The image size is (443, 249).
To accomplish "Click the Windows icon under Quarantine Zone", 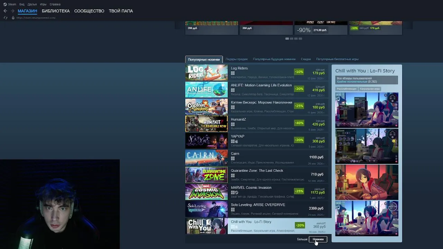I will coord(233,175).
